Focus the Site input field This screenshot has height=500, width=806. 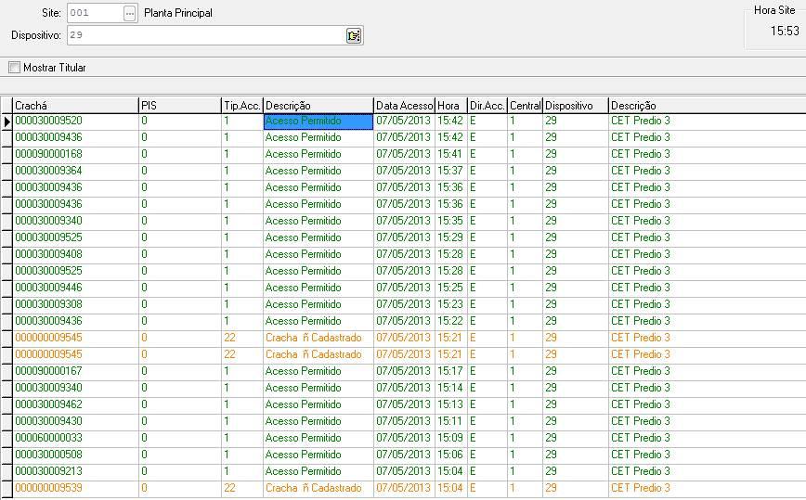(x=95, y=13)
